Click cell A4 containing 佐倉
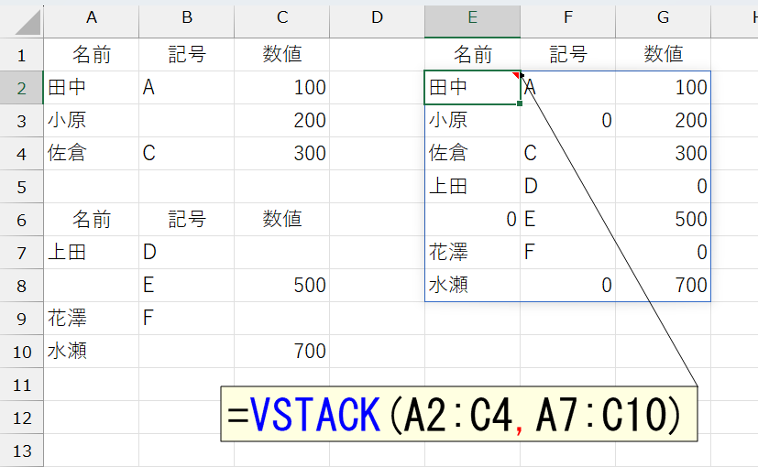This screenshot has height=467, width=758. pos(92,154)
